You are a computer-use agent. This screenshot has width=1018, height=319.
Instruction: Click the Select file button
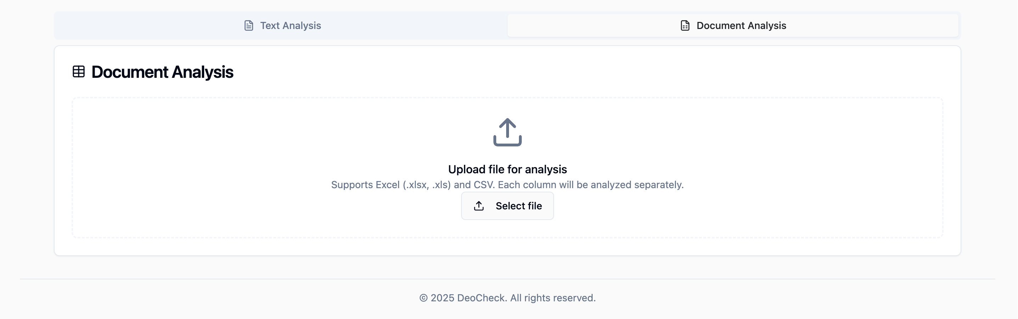tap(508, 206)
